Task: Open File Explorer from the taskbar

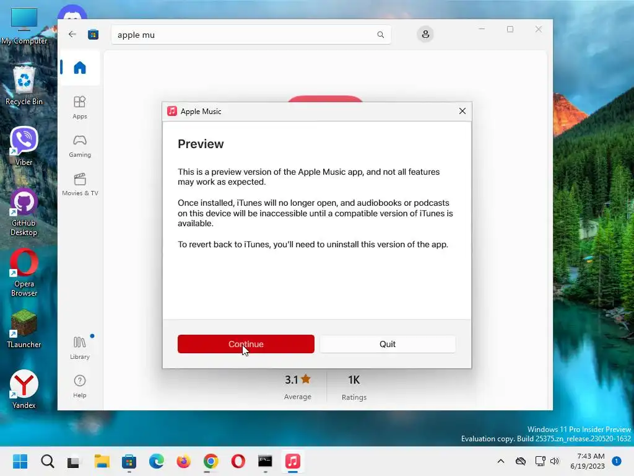Action: pyautogui.click(x=102, y=461)
